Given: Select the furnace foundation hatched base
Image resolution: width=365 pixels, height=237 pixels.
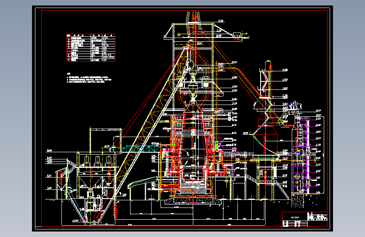Looking at the screenshot, I should (x=193, y=201).
